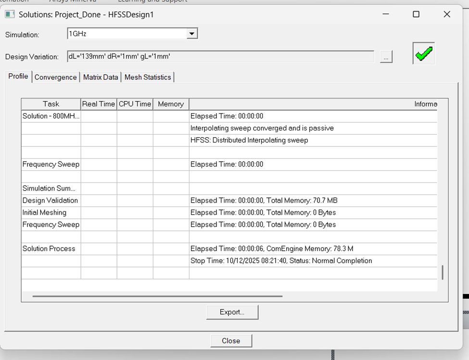Open the Matrix Data tab

coord(100,77)
